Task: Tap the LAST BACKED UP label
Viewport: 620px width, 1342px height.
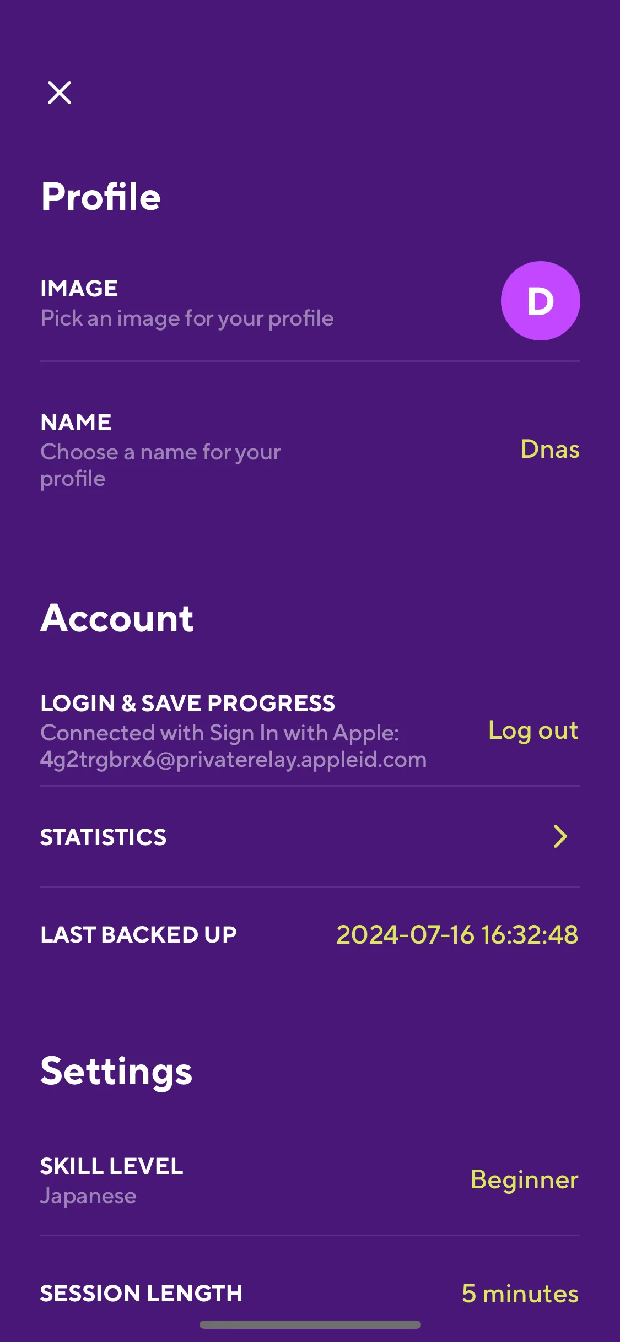Action: pos(138,935)
